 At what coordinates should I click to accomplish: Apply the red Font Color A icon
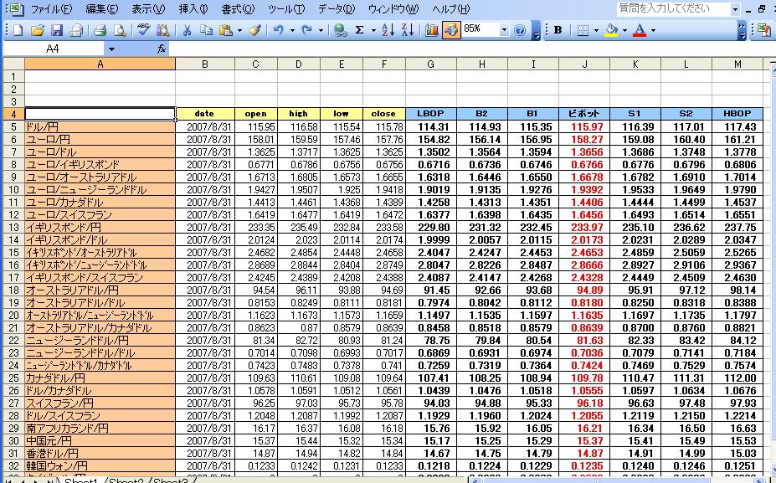tap(640, 31)
